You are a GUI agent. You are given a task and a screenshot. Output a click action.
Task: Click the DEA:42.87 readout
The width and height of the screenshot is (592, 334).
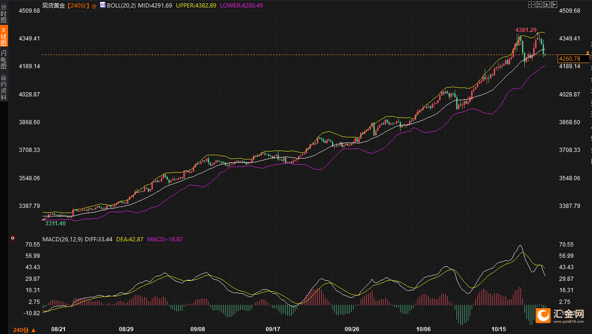129,239
